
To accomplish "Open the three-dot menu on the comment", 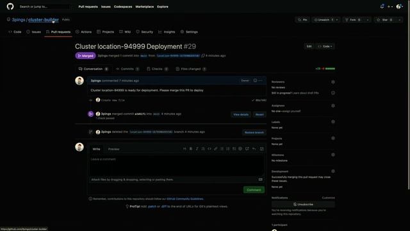I will click(x=261, y=80).
